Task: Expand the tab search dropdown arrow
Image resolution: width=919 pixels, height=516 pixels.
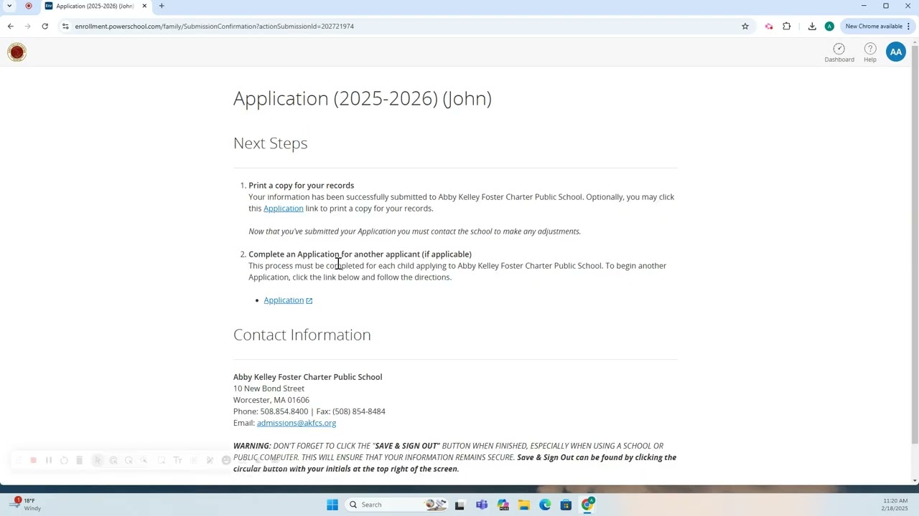Action: 9,6
